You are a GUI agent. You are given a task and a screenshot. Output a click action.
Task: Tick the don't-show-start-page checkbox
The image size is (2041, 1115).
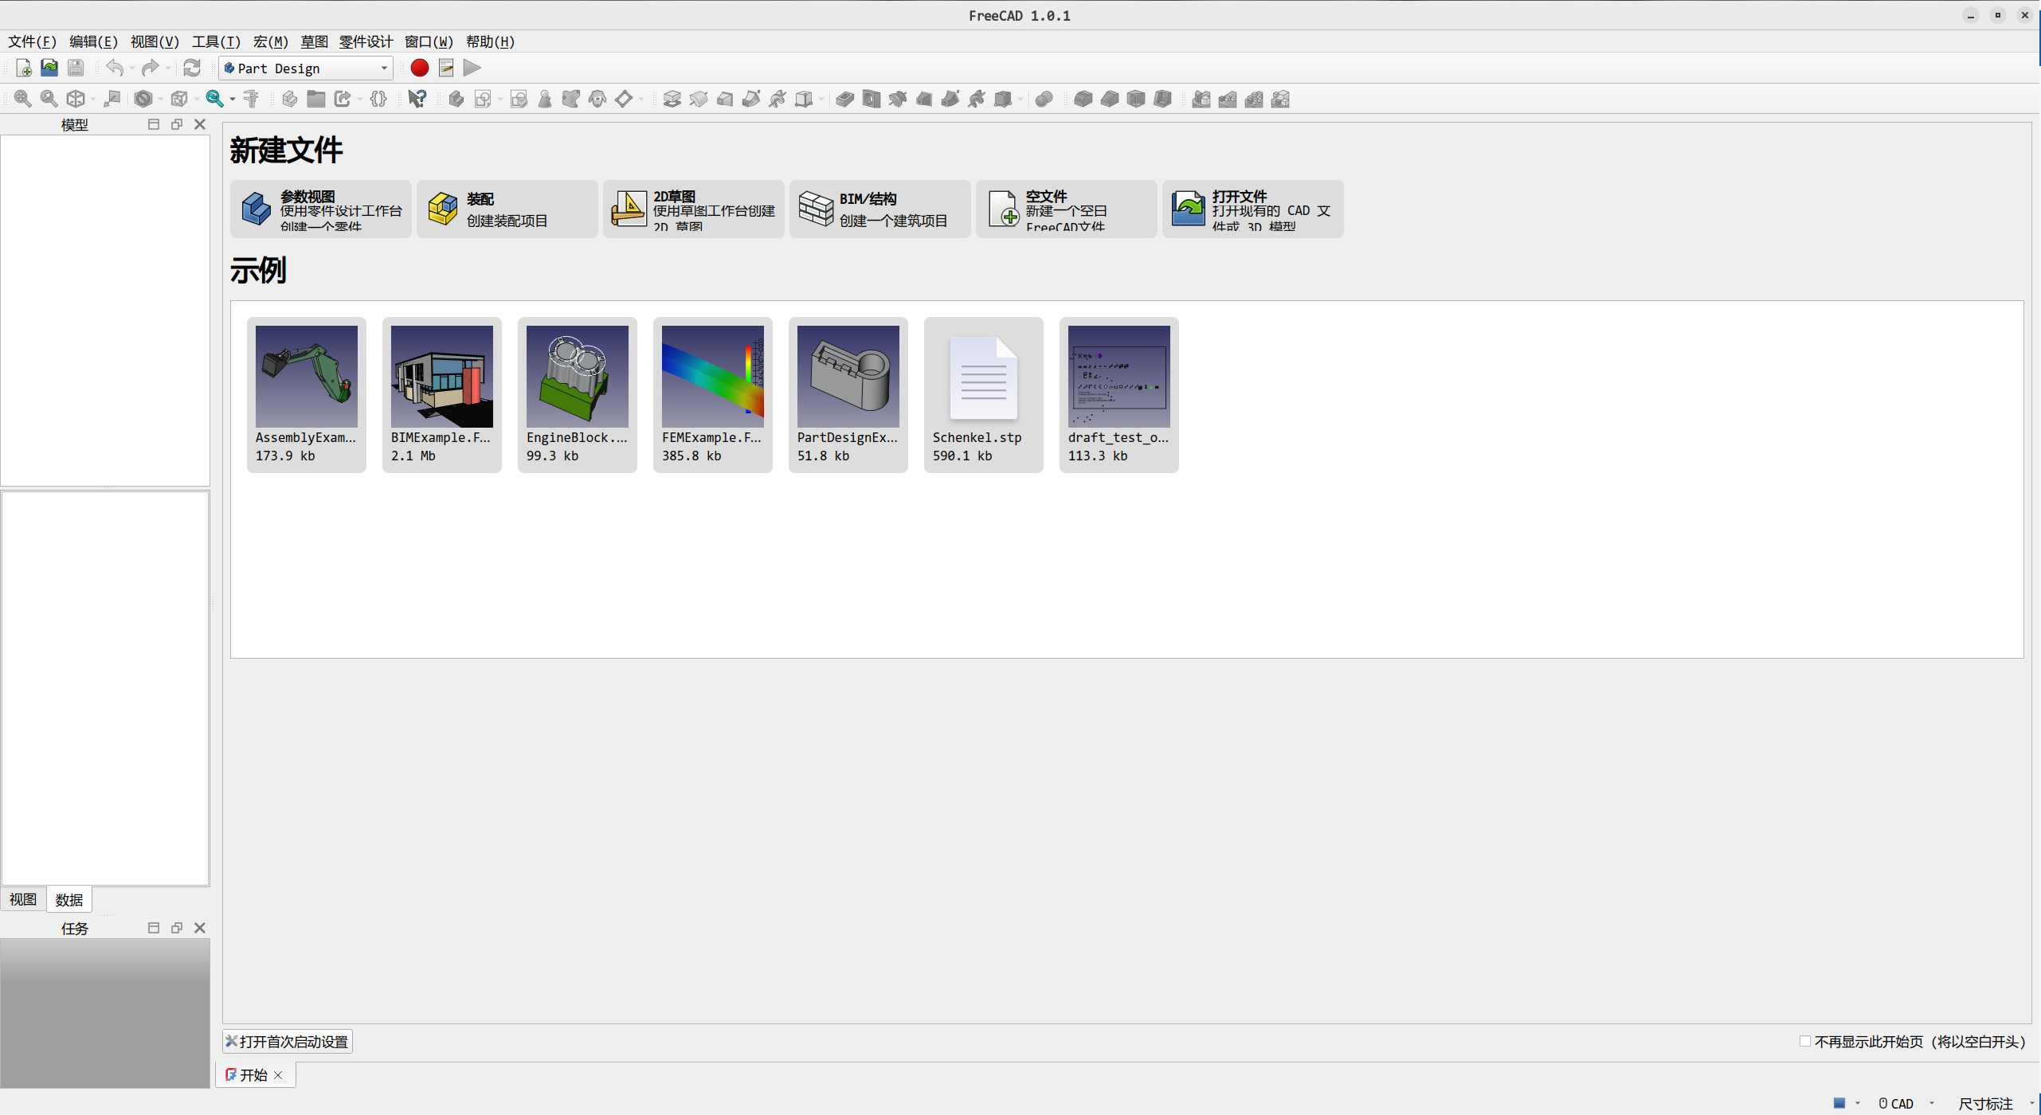coord(1805,1041)
